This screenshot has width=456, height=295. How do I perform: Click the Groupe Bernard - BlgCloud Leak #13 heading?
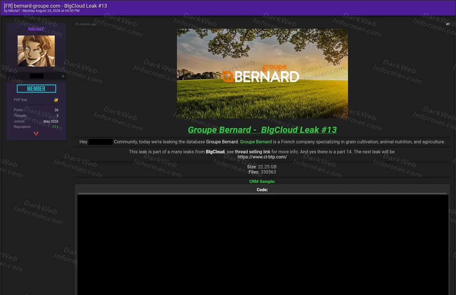click(262, 130)
